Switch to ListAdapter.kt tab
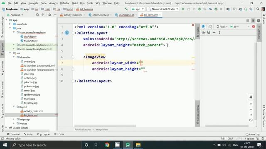 (x=126, y=15)
